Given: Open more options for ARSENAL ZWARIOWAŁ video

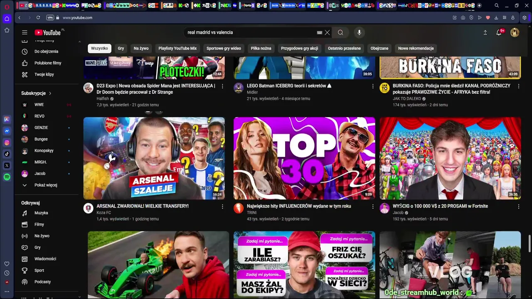Looking at the screenshot, I should 222,206.
